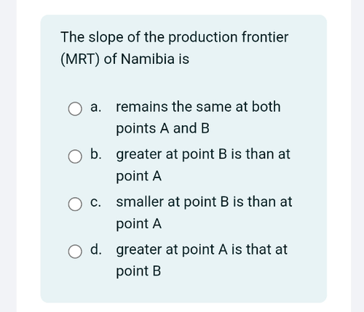Pick the answer text 'remains the same at both'
364x312 pixels.
click(198, 107)
